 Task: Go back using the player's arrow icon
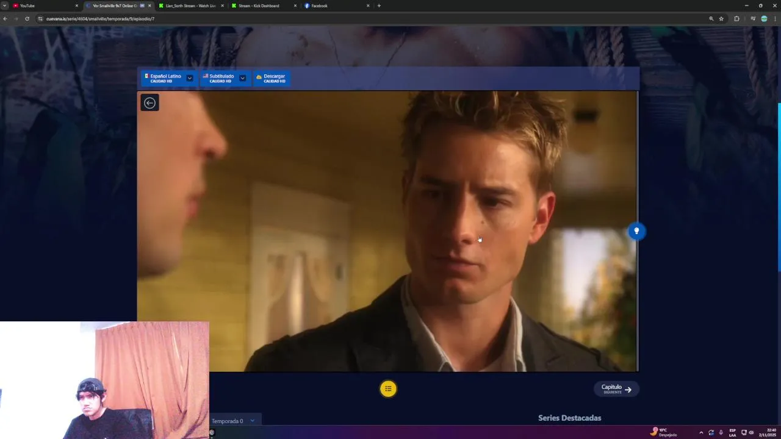click(x=149, y=102)
